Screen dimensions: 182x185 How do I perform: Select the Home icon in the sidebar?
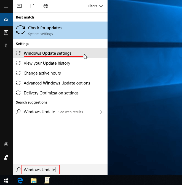[x=6, y=19]
